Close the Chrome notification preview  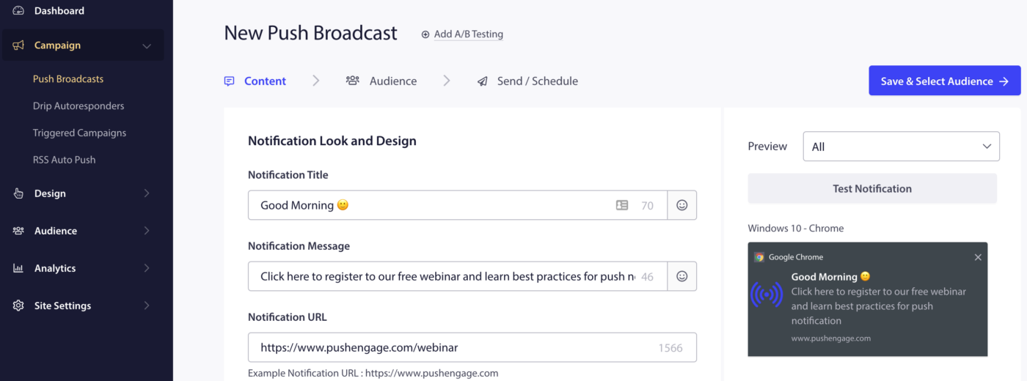pyautogui.click(x=977, y=257)
